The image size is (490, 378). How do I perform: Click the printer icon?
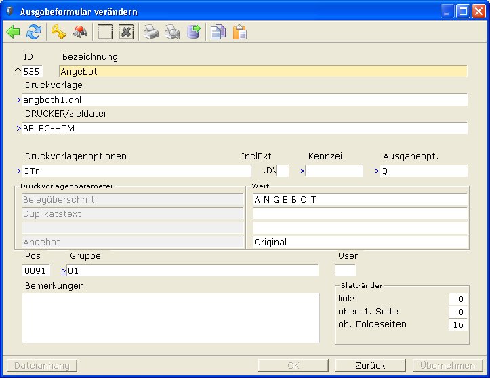pos(151,32)
